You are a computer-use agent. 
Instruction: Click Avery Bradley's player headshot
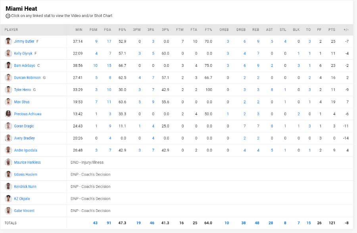(x=8, y=138)
